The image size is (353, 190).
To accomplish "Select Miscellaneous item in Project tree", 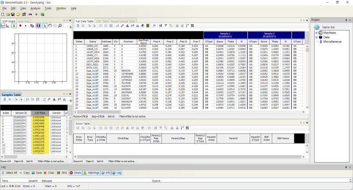I will pyautogui.click(x=332, y=42).
